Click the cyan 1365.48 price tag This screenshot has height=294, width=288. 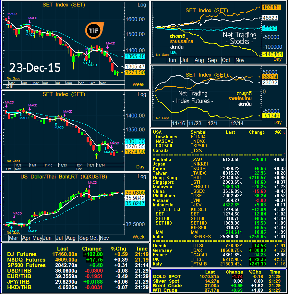[135, 56]
